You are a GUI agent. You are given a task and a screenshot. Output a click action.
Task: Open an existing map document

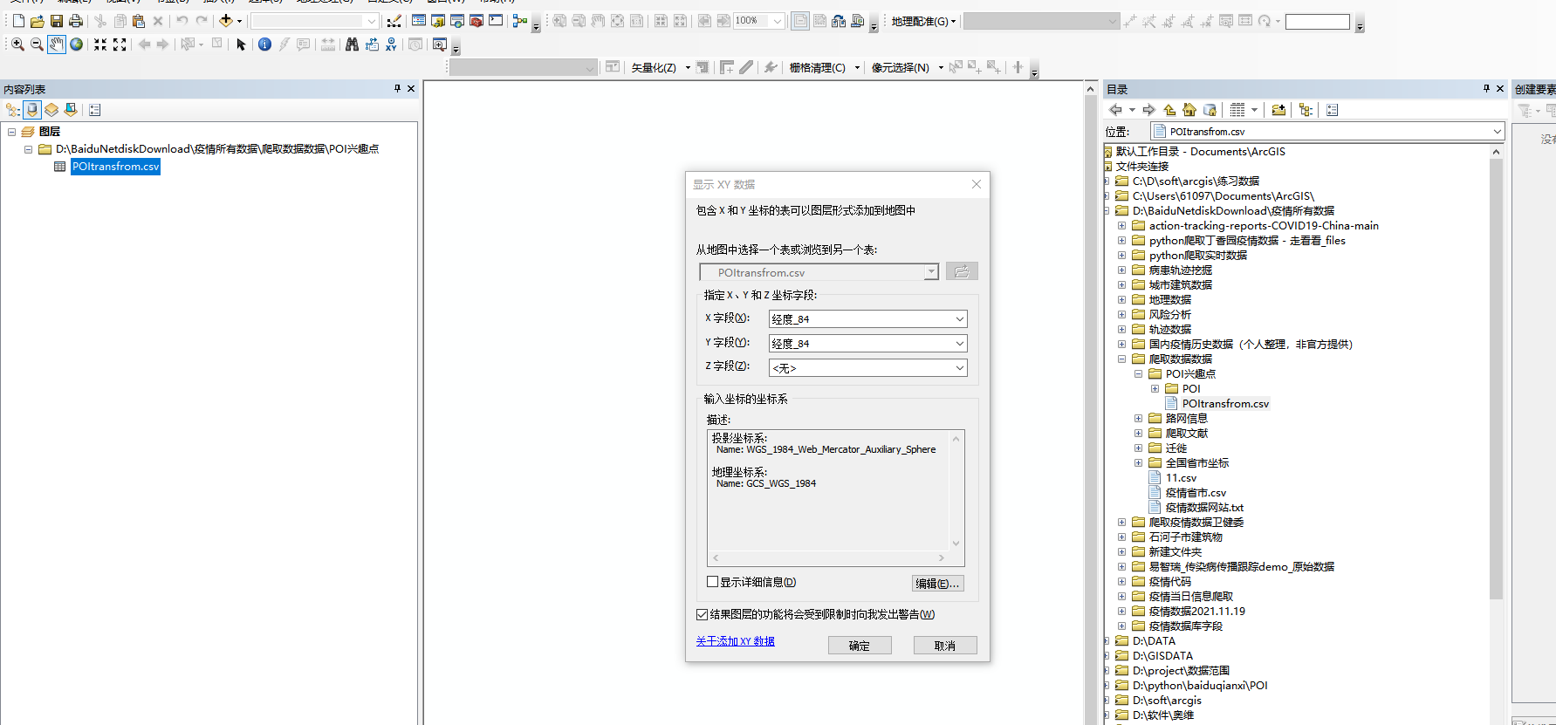point(37,21)
